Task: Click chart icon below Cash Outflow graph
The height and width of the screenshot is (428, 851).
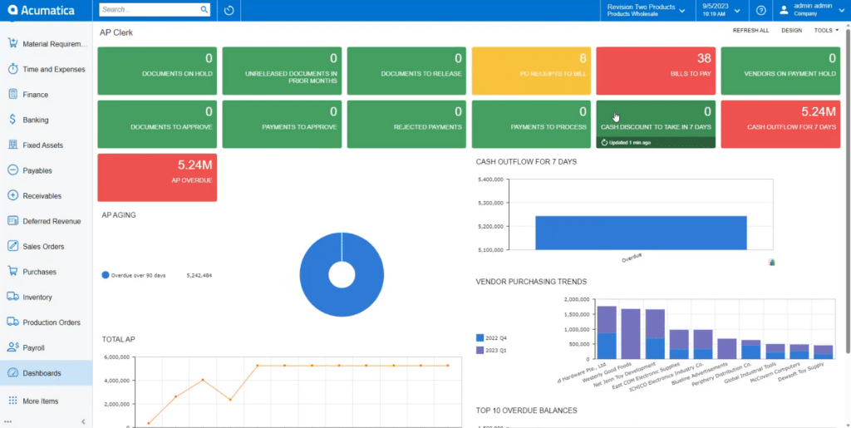Action: (x=771, y=263)
